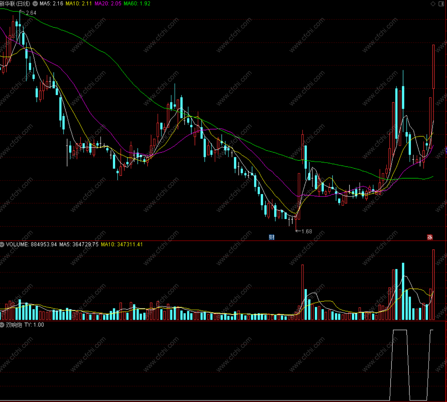
Task: Open the 双响炮 indicator panel dropdown
Action: click(x=2, y=325)
